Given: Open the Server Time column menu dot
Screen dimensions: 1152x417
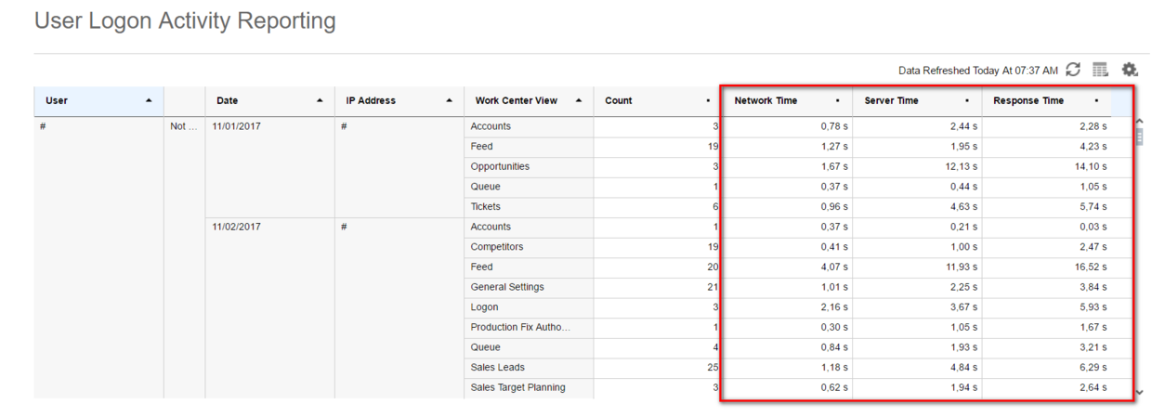Looking at the screenshot, I should [967, 100].
